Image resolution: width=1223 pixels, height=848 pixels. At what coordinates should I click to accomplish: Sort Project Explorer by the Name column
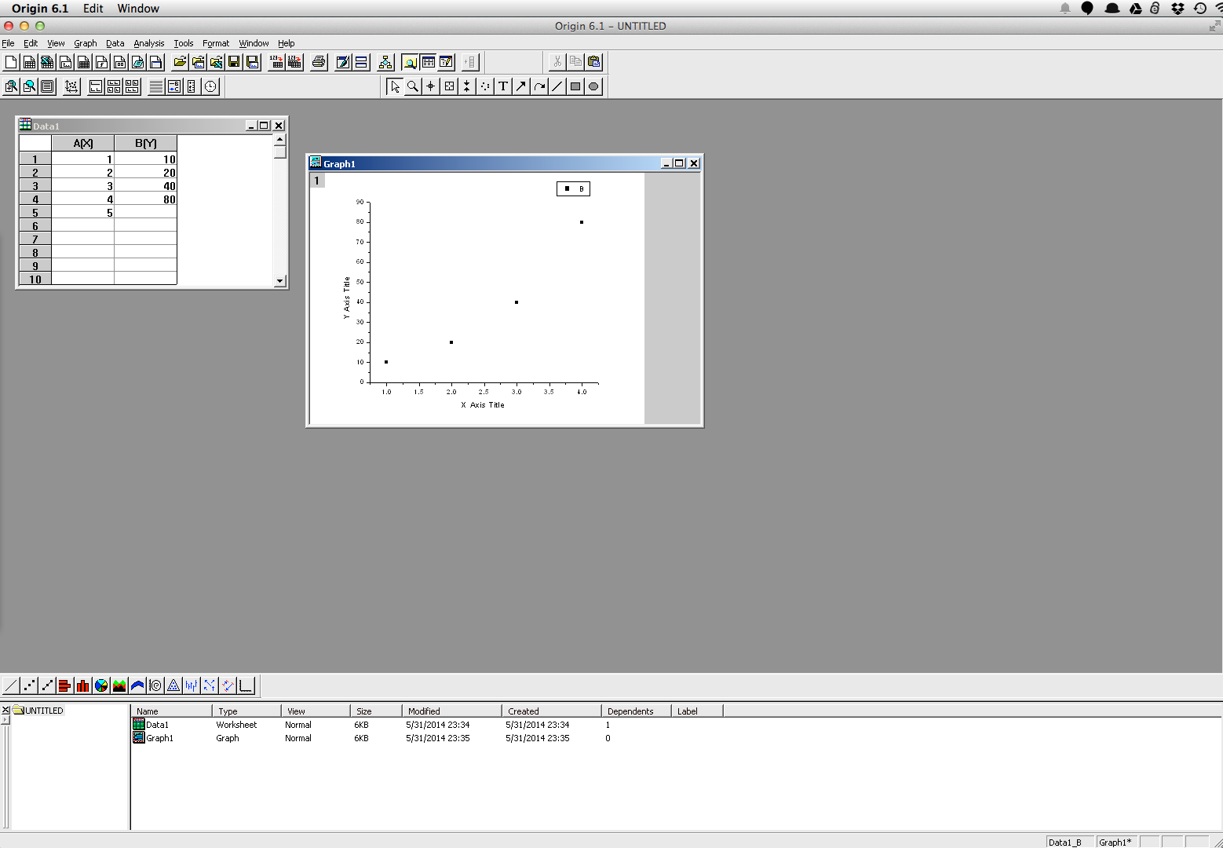[171, 711]
